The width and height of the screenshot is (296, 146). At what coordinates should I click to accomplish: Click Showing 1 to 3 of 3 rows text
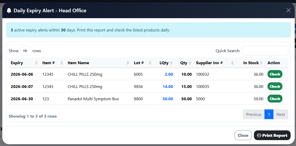pyautogui.click(x=33, y=116)
